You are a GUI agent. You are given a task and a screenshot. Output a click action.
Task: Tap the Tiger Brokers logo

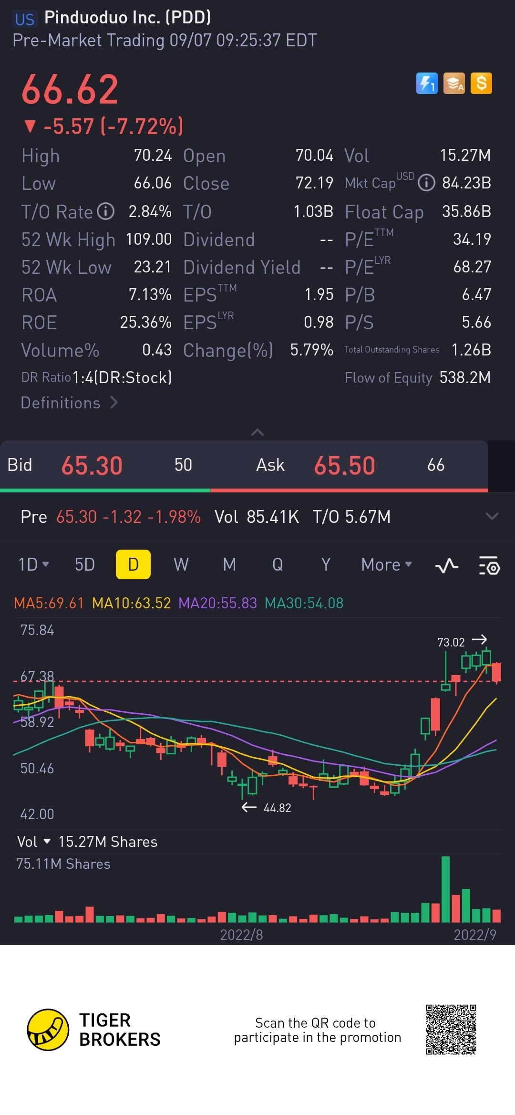(48, 1030)
